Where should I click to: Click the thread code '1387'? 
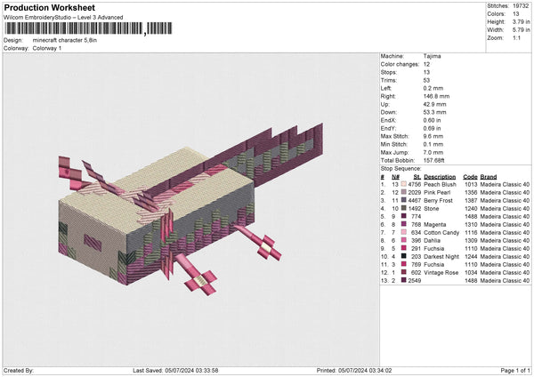pos(471,200)
